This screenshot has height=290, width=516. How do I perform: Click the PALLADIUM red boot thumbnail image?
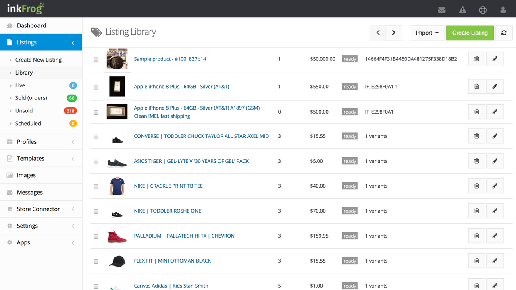pyautogui.click(x=117, y=236)
